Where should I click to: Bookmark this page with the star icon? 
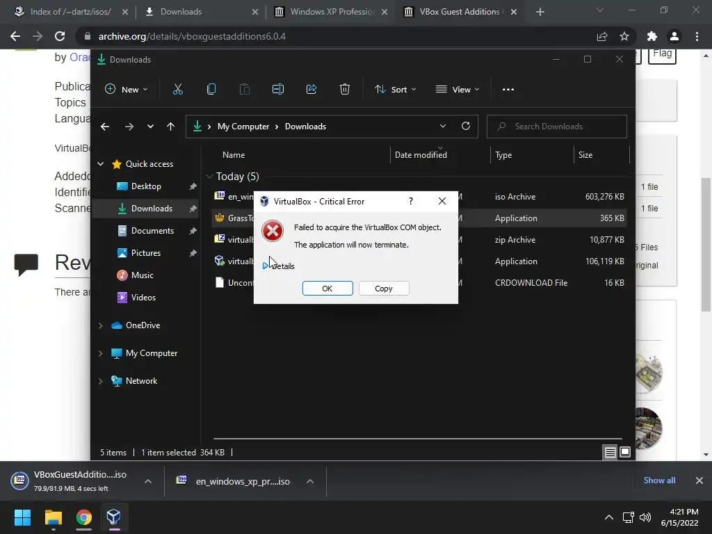(x=624, y=36)
